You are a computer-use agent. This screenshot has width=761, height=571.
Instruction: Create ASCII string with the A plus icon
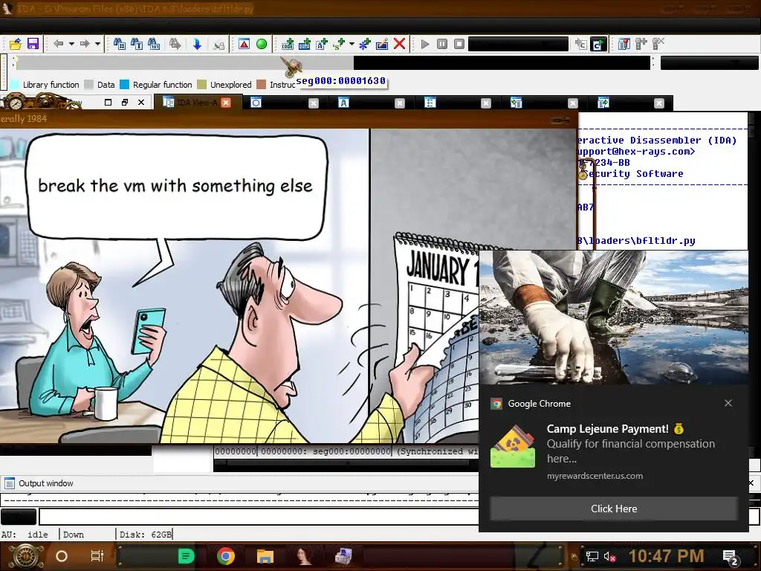(322, 44)
